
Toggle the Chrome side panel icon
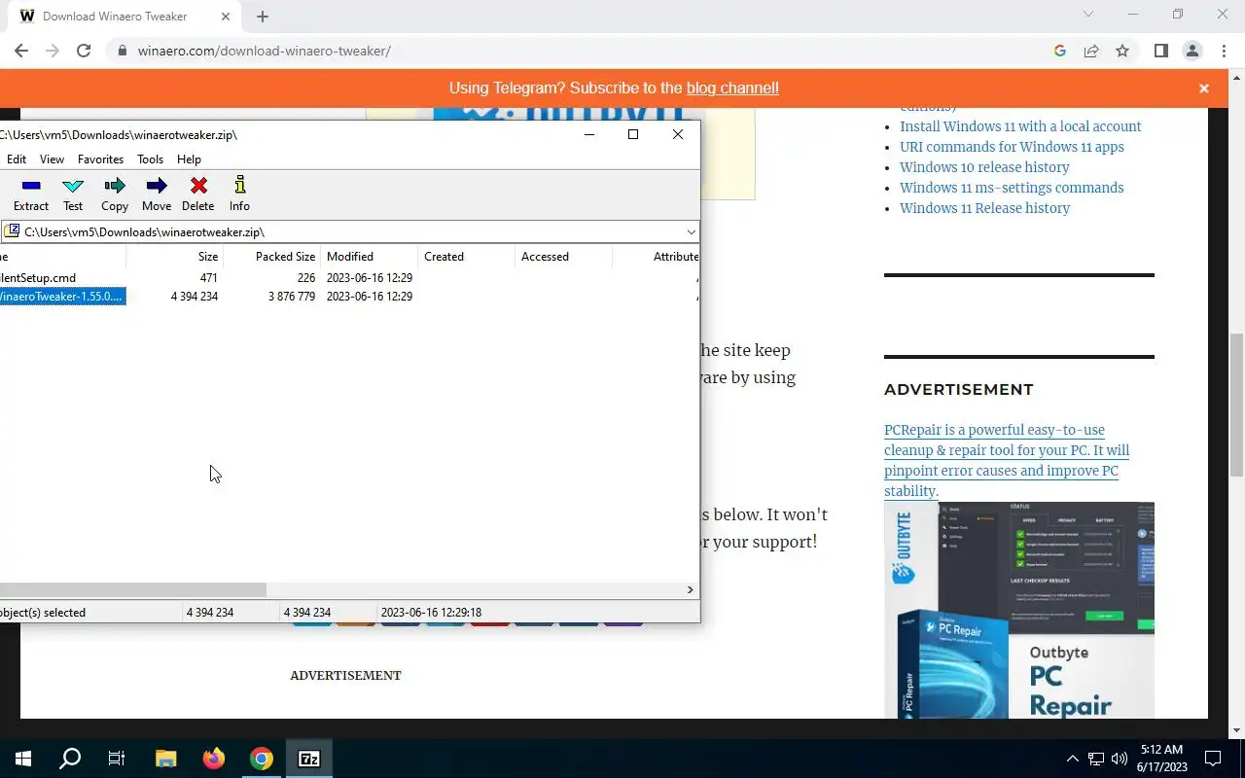[1160, 51]
